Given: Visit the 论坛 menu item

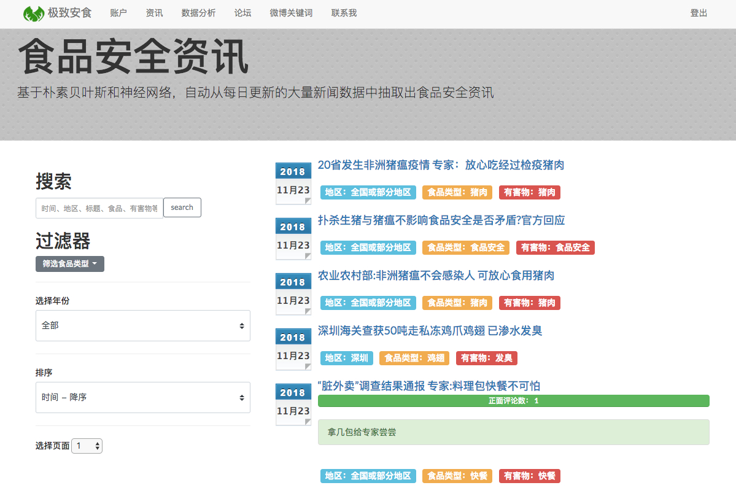Looking at the screenshot, I should click(x=242, y=13).
